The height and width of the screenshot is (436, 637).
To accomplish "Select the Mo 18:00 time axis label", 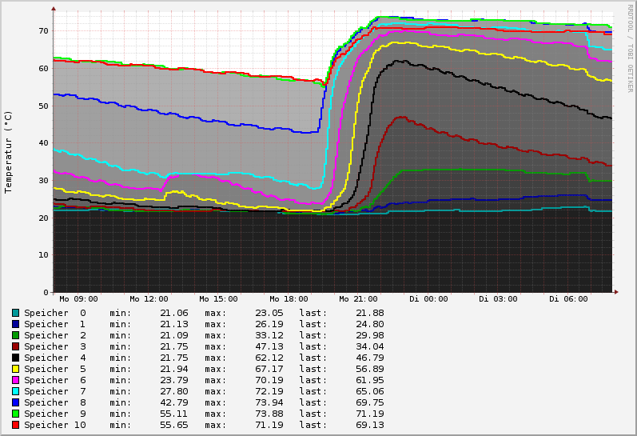I will [x=289, y=299].
